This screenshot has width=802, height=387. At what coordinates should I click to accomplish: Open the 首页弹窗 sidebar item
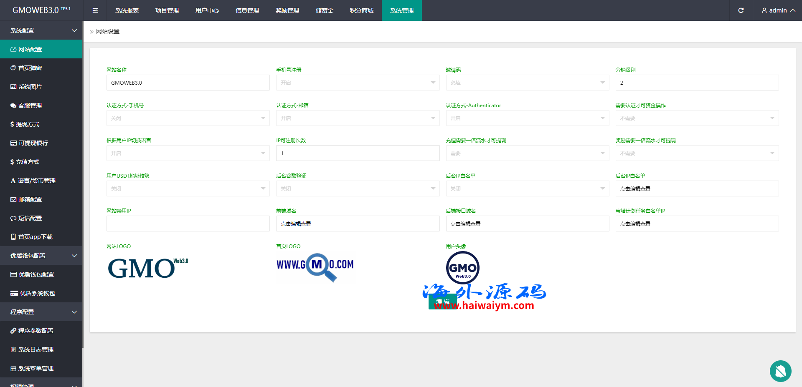coord(30,68)
